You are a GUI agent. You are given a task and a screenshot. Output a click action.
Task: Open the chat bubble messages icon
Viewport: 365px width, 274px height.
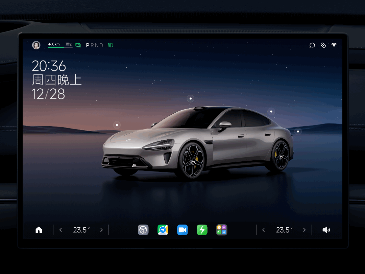pyautogui.click(x=312, y=45)
